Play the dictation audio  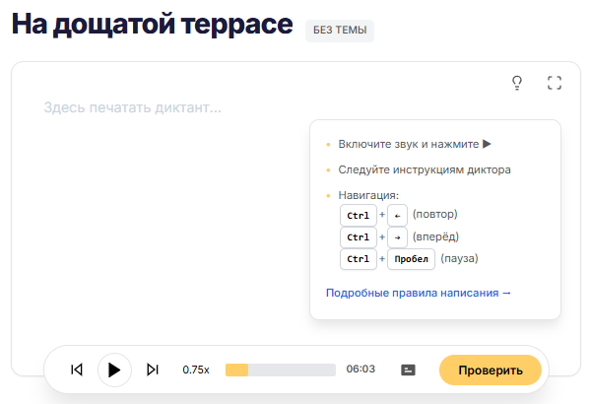point(114,370)
